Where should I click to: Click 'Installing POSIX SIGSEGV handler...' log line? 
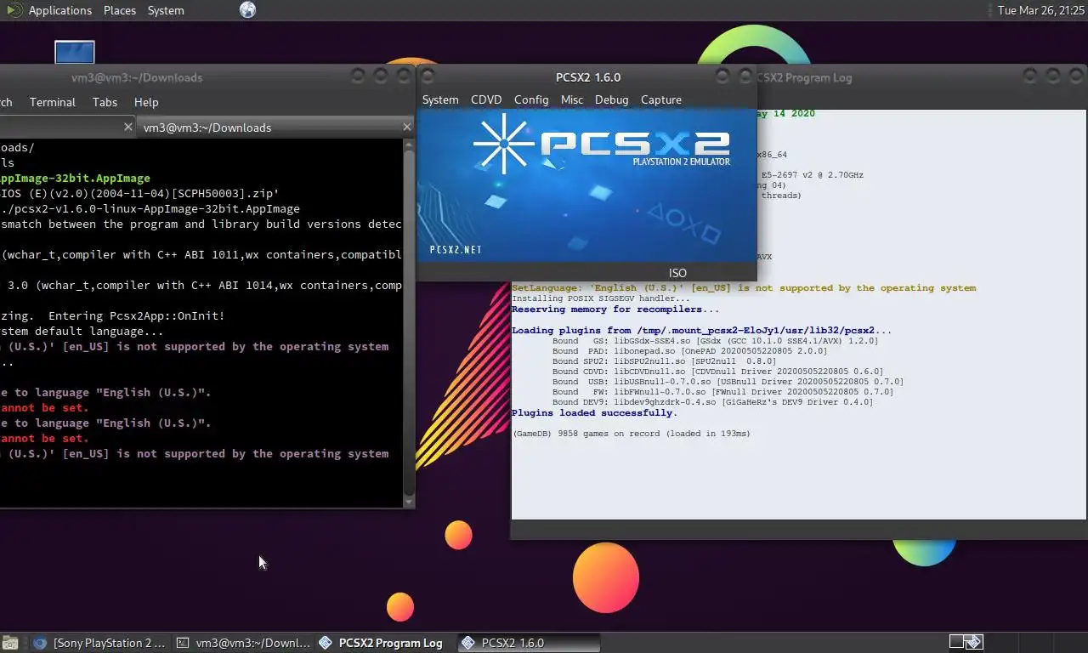[601, 298]
